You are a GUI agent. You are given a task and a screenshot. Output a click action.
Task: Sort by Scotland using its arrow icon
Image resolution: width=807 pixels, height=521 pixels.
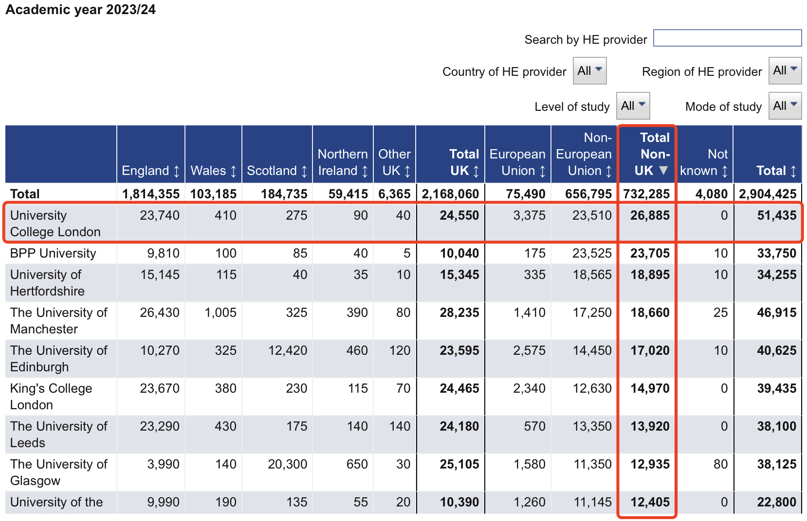pyautogui.click(x=304, y=172)
